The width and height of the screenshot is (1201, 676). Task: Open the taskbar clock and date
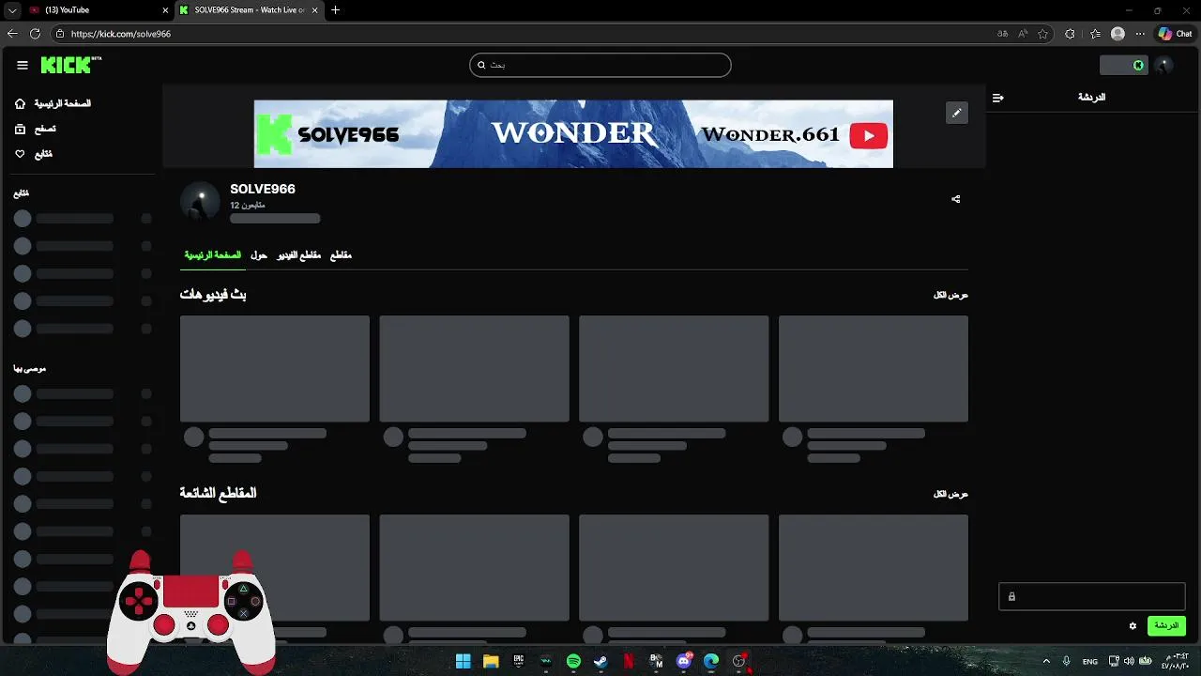tap(1175, 661)
